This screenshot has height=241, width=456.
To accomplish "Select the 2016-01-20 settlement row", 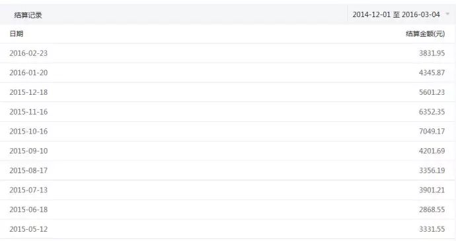I will tap(227, 72).
